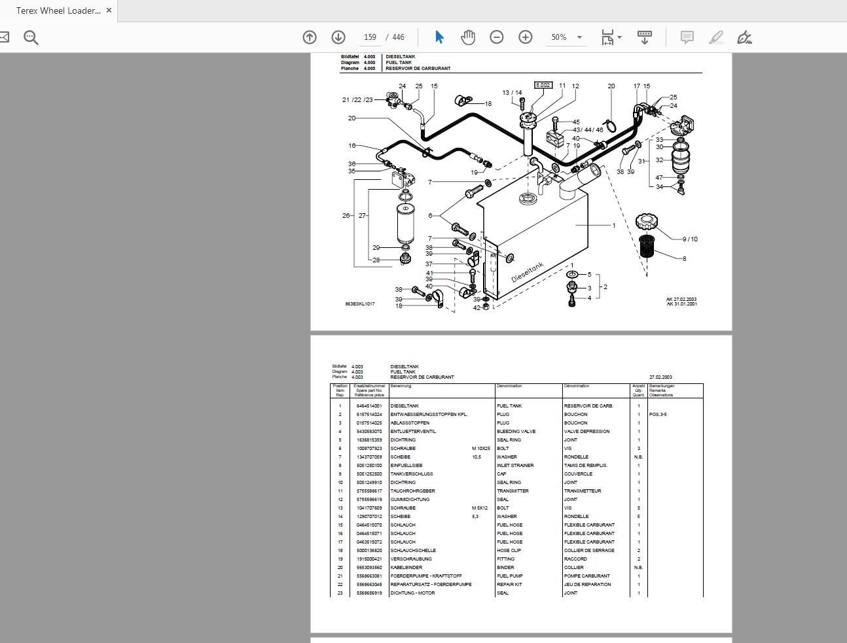Close the Terex Wheel Loader tab
Screen dimensions: 847x643
pyautogui.click(x=109, y=10)
